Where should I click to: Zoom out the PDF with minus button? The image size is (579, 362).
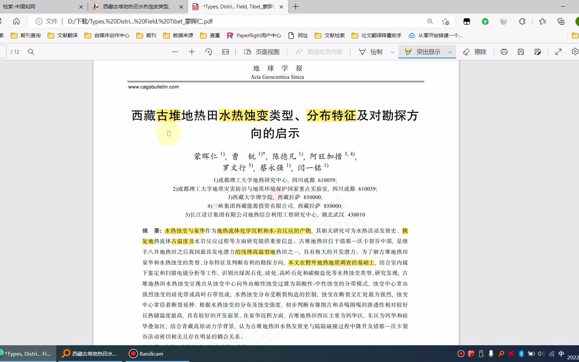(x=175, y=52)
